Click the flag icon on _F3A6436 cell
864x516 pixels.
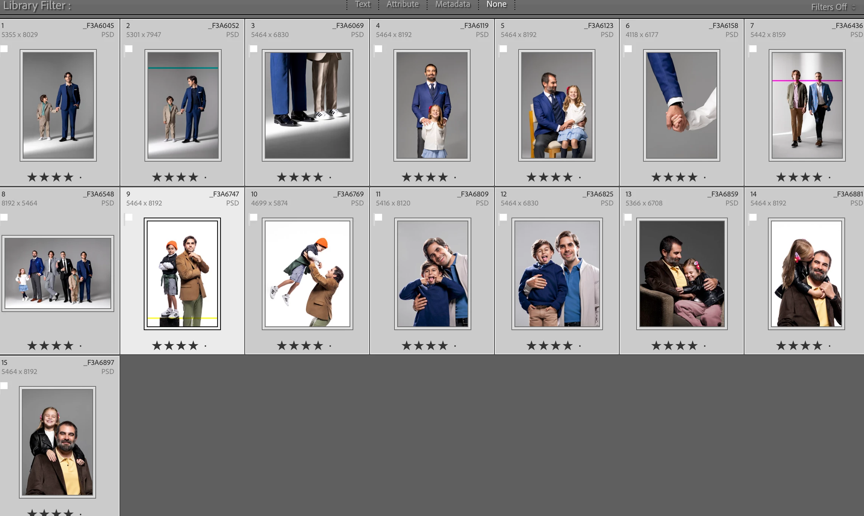pyautogui.click(x=753, y=49)
